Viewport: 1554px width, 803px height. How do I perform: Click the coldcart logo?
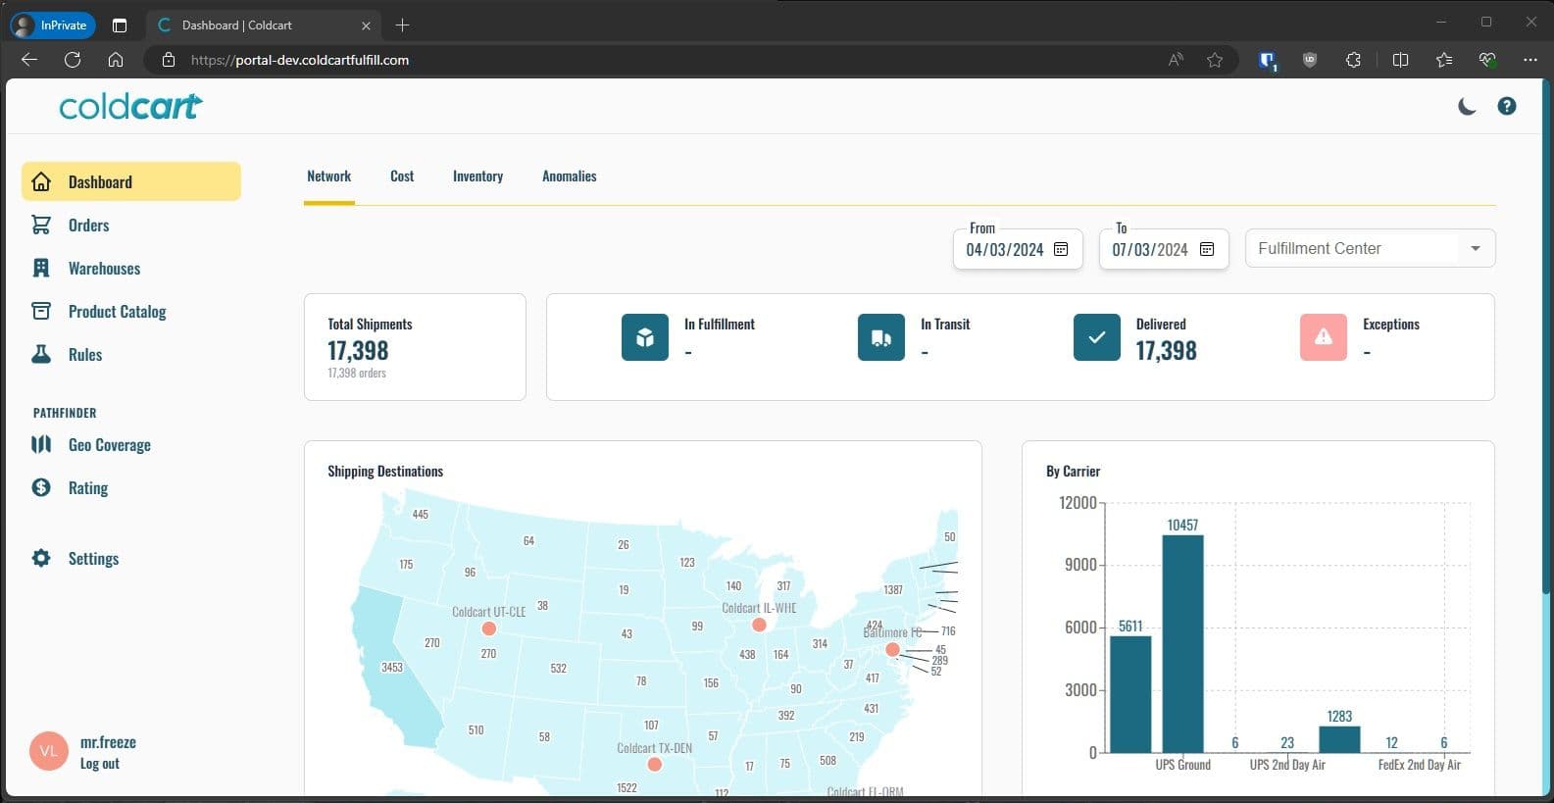pos(130,106)
